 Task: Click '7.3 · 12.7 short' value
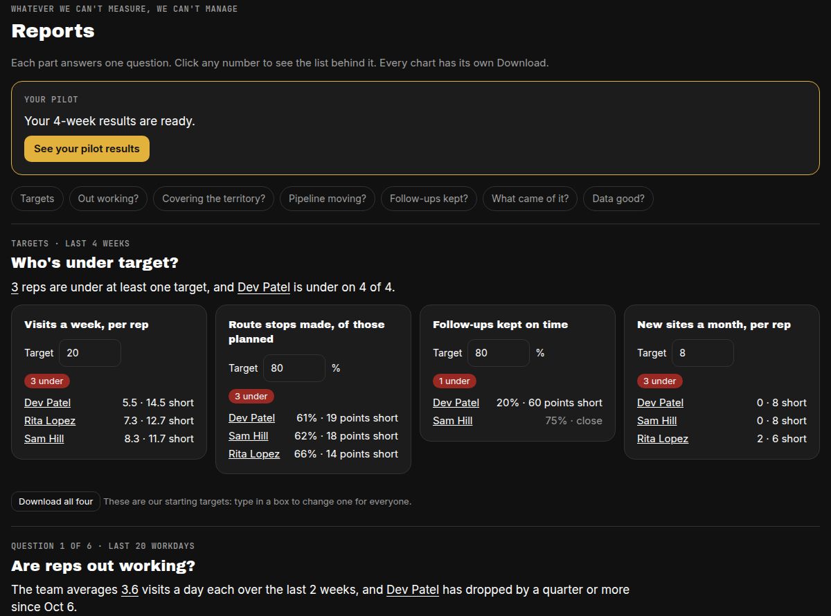coord(158,421)
